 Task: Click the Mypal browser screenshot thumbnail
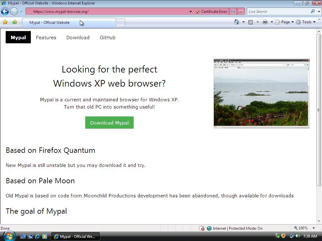(x=261, y=93)
